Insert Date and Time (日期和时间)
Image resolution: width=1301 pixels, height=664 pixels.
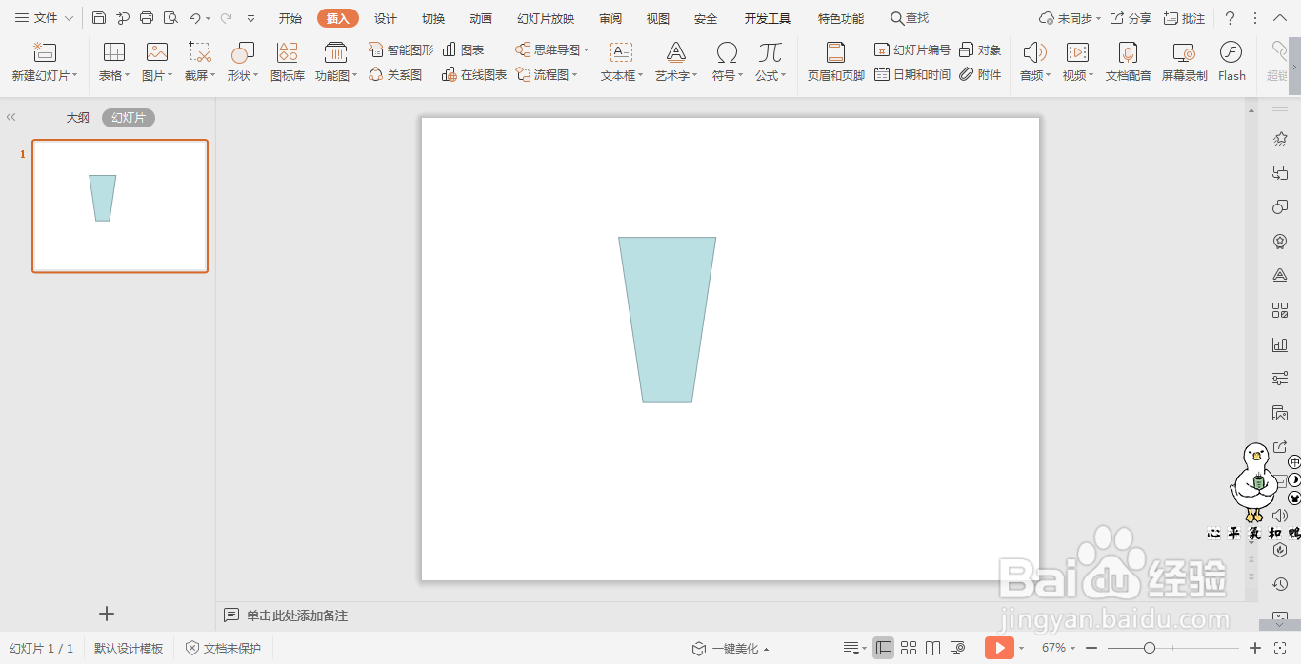coord(912,74)
